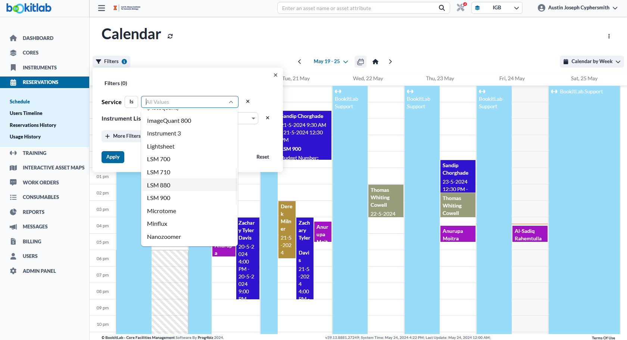Select Microtome option
Screen dimensions: 627x340
click(x=189, y=211)
